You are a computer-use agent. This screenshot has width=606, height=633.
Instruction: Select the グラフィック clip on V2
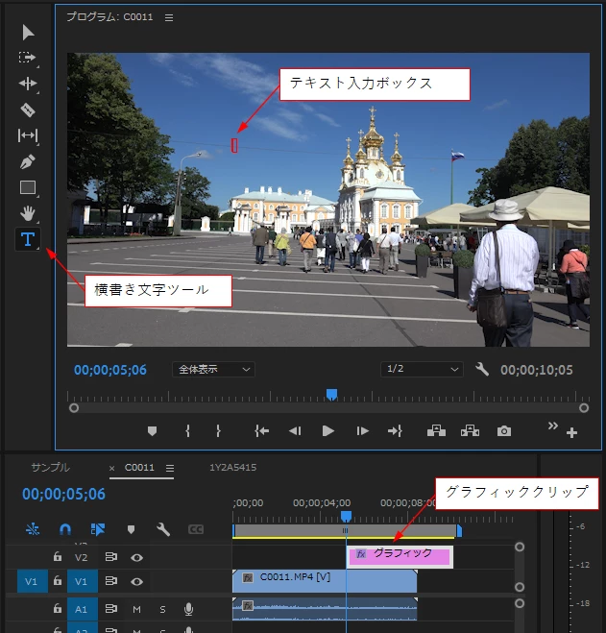[x=400, y=557]
